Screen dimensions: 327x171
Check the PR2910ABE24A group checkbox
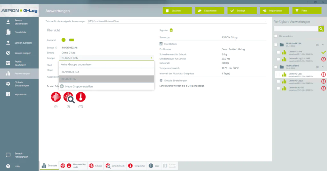coord(276,45)
